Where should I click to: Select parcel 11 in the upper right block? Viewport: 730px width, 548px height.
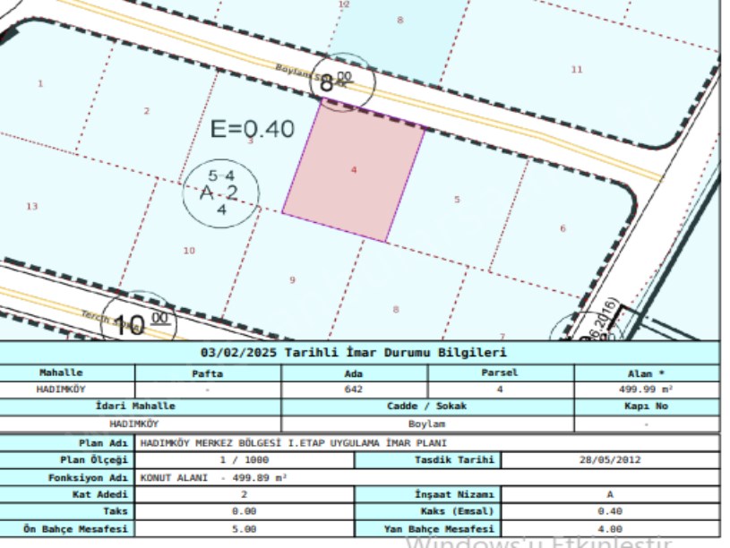[x=576, y=70]
